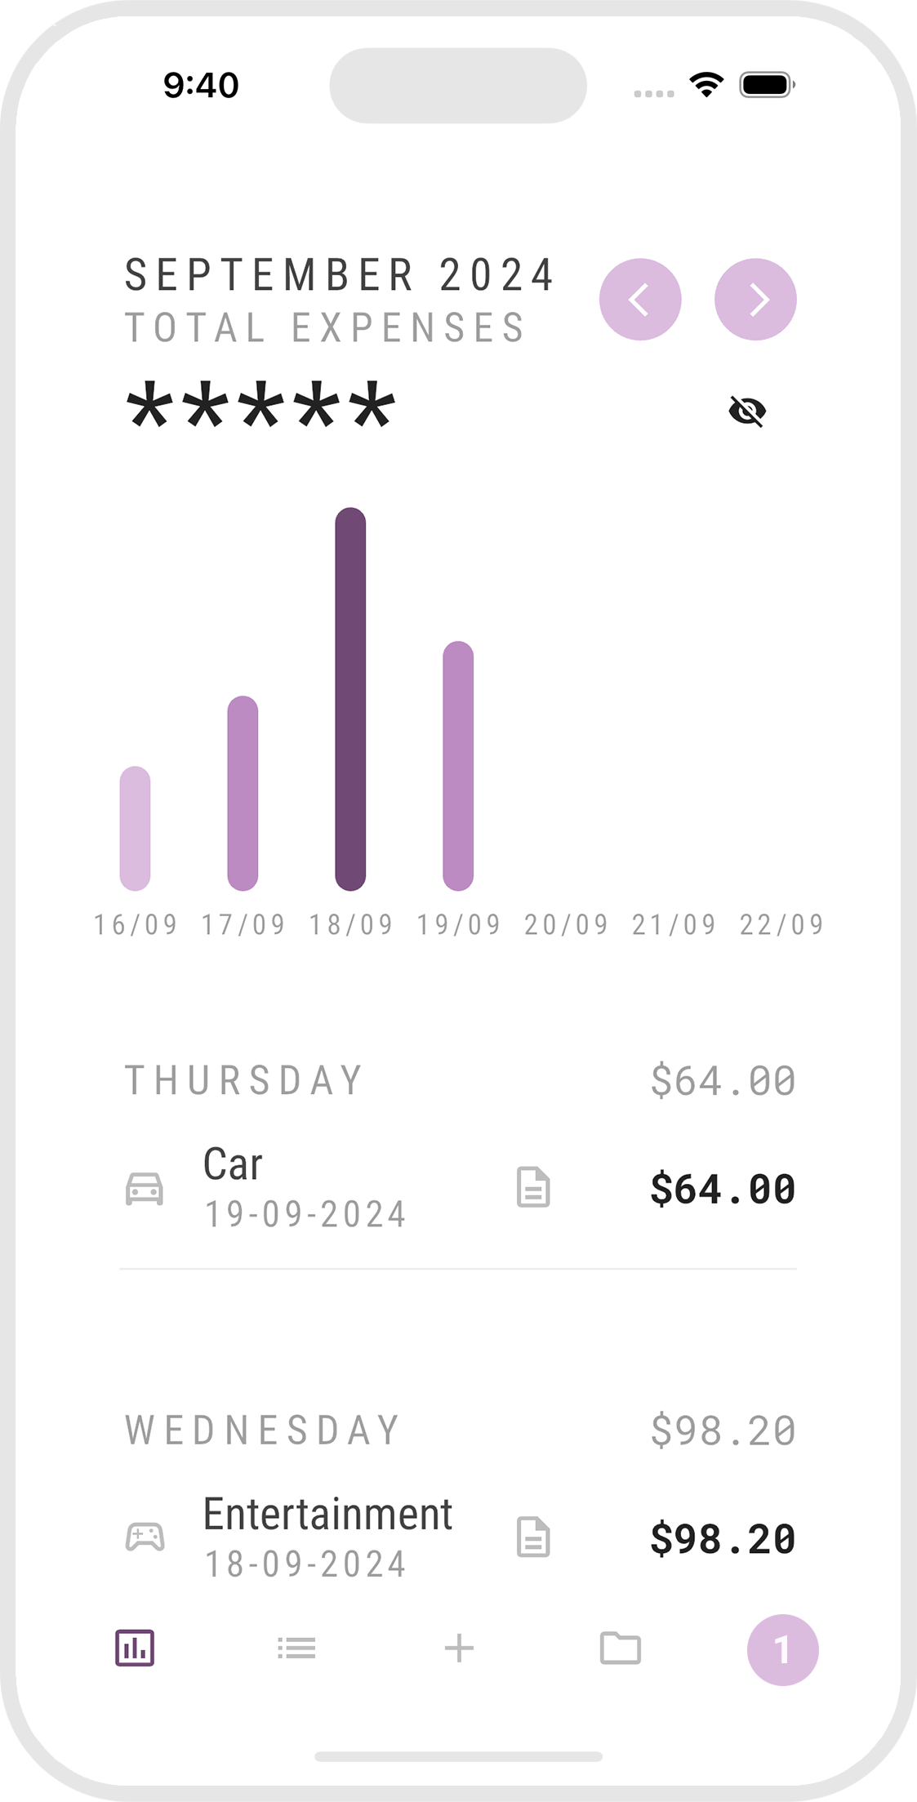Toggle total expenses visibility eye icon
This screenshot has height=1802, width=917.
point(747,411)
